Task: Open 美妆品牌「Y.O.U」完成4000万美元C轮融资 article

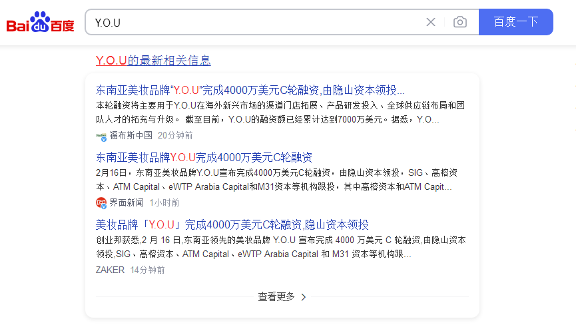Action: 232,224
